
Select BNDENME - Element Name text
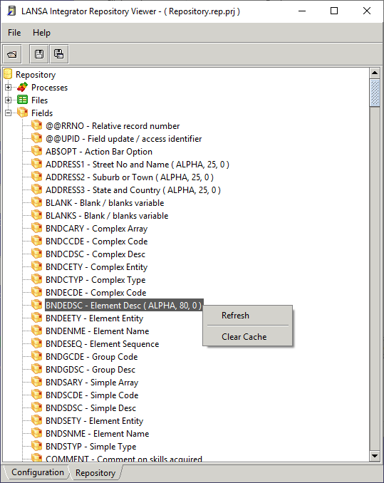pos(98,331)
